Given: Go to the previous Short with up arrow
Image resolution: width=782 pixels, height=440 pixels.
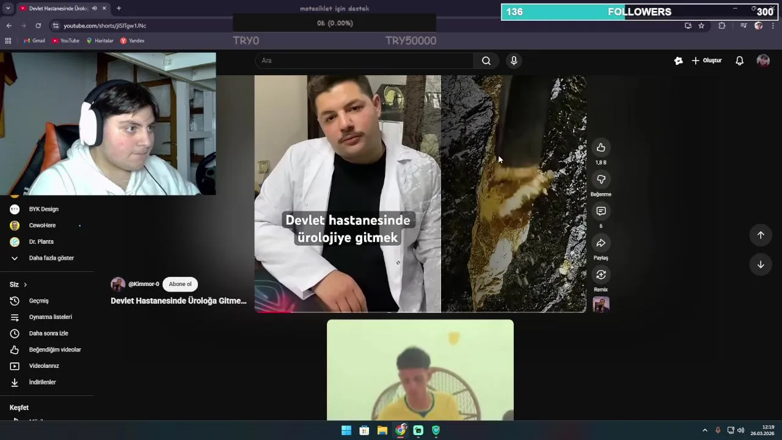Looking at the screenshot, I should point(761,235).
